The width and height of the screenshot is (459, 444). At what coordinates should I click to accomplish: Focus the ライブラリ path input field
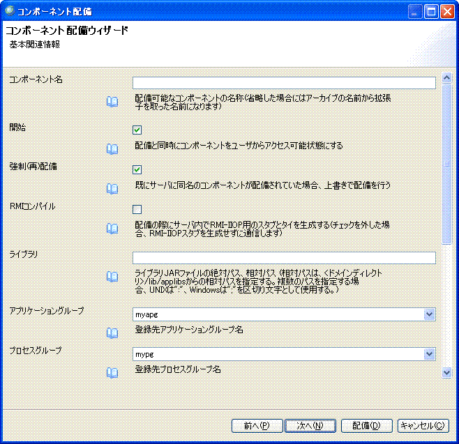pyautogui.click(x=284, y=258)
